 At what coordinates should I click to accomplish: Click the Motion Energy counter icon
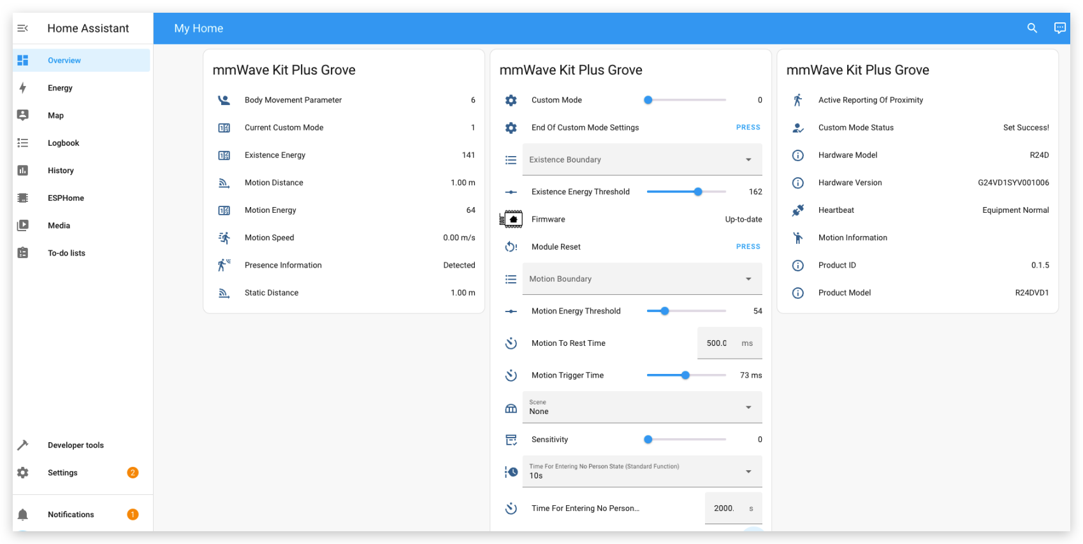(224, 210)
